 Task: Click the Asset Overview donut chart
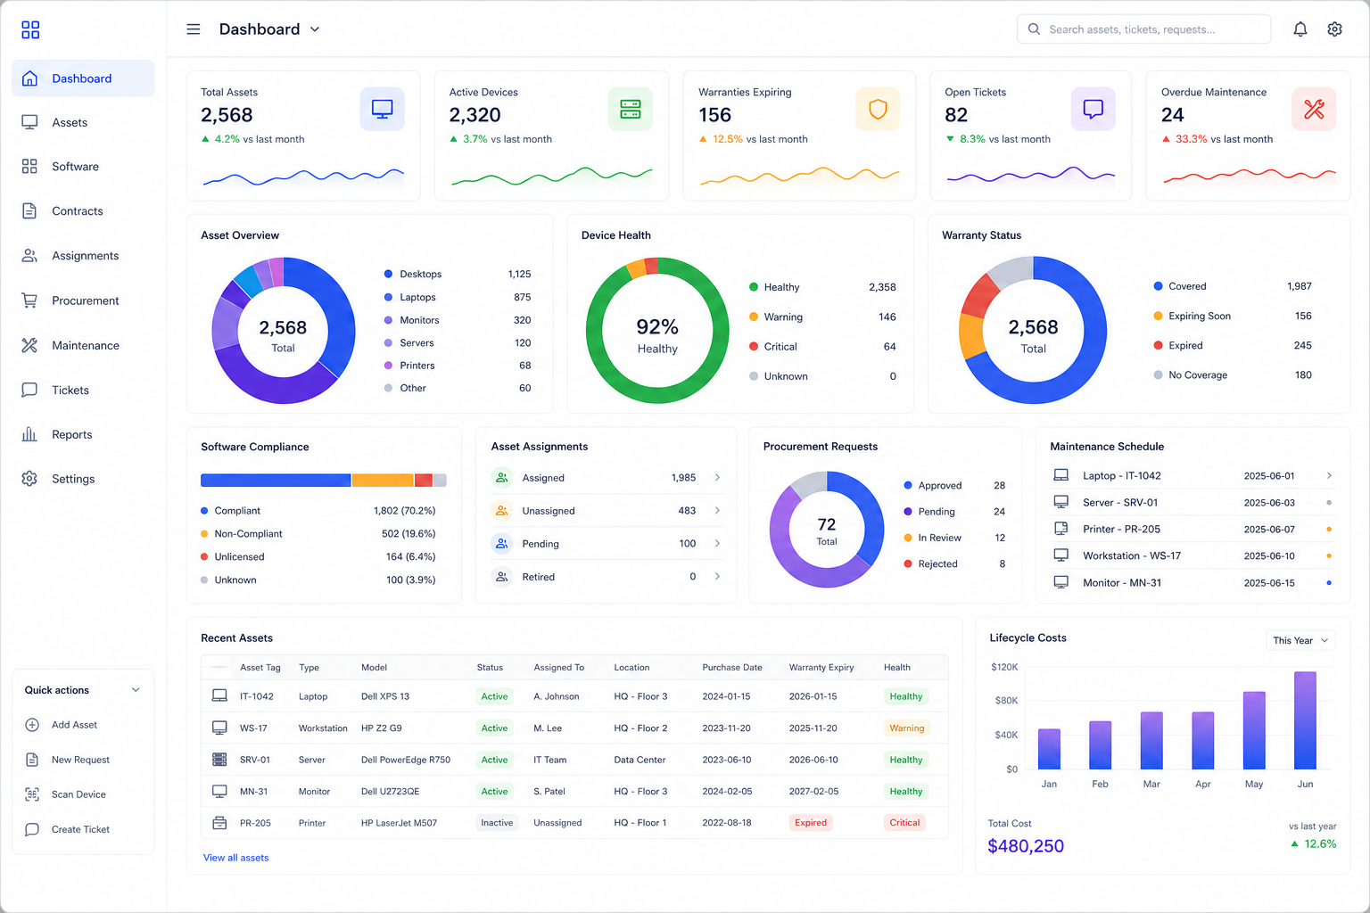284,331
